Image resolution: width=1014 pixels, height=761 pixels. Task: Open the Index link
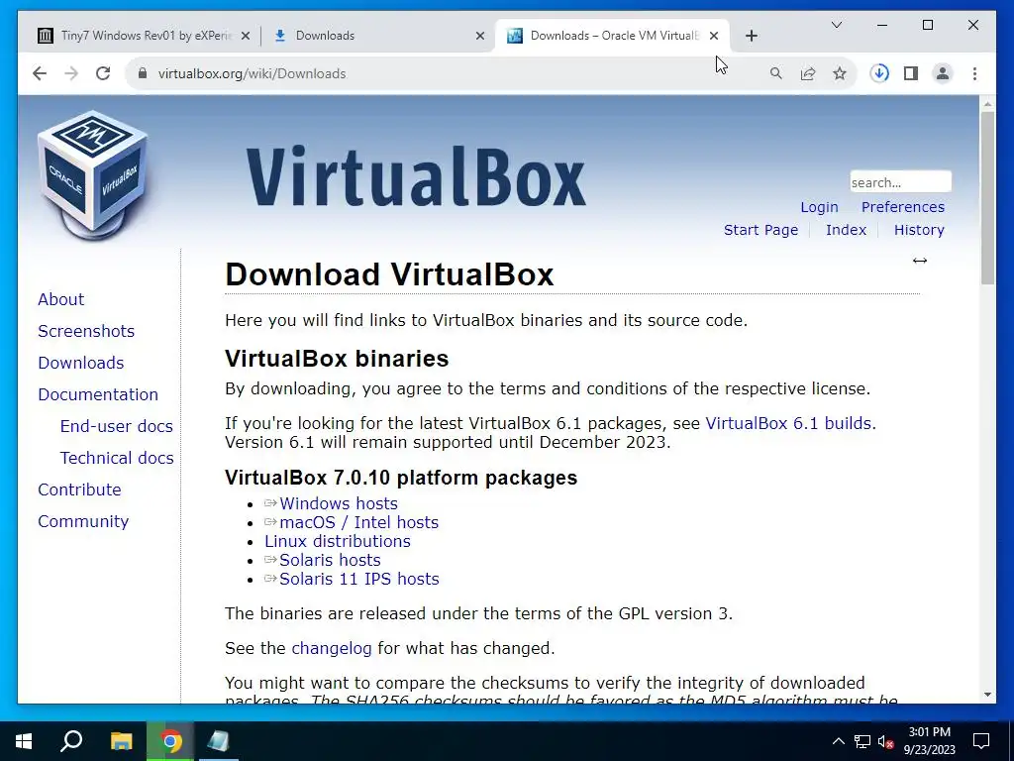(846, 230)
